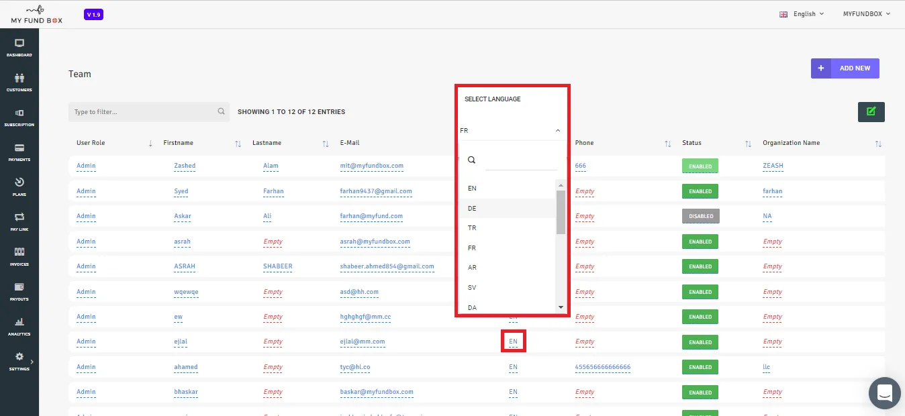Open the chat widget bubble

(884, 393)
